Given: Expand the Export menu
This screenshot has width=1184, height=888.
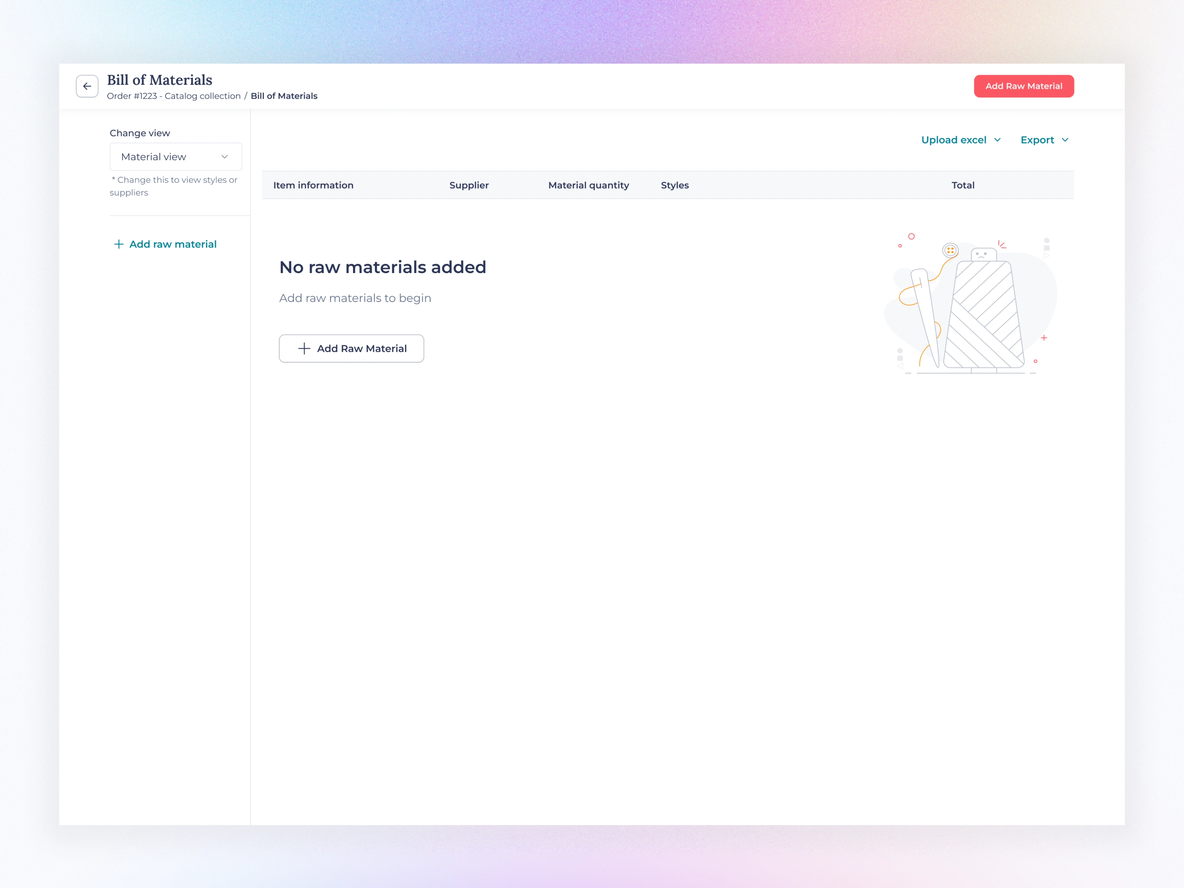Looking at the screenshot, I should click(x=1037, y=140).
